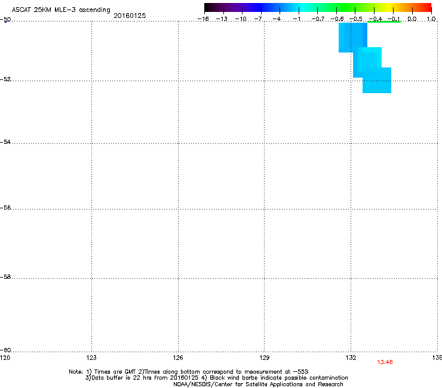Click the color scale label -0.1

coord(394,19)
